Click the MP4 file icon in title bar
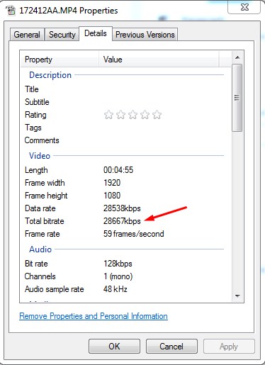The image size is (265, 365). (x=10, y=11)
